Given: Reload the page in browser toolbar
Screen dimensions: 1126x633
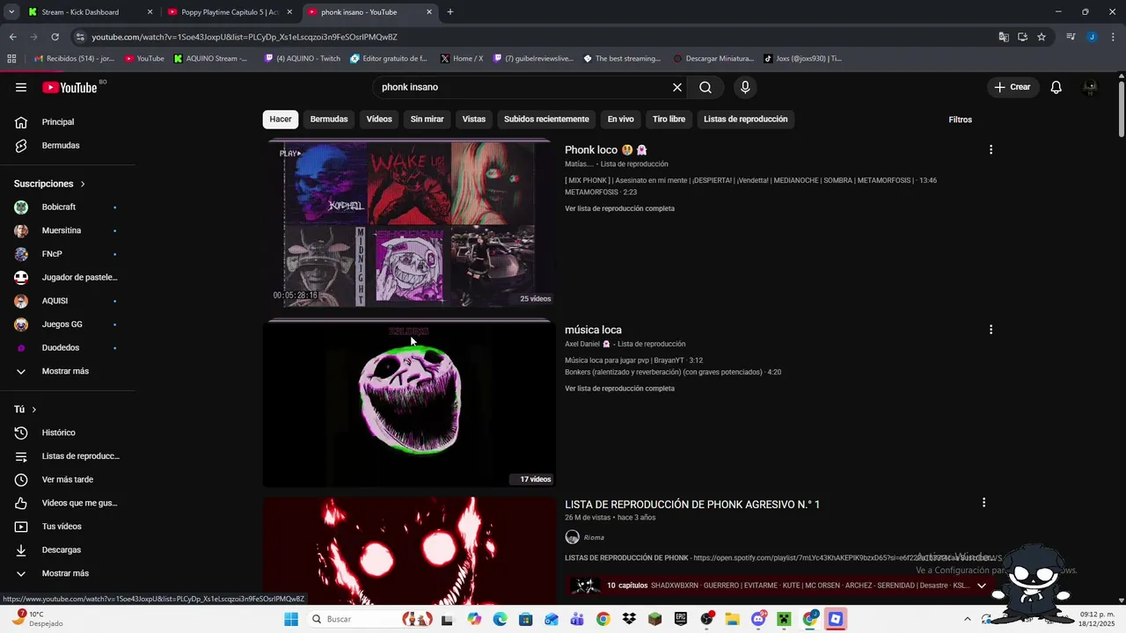Looking at the screenshot, I should [55, 37].
